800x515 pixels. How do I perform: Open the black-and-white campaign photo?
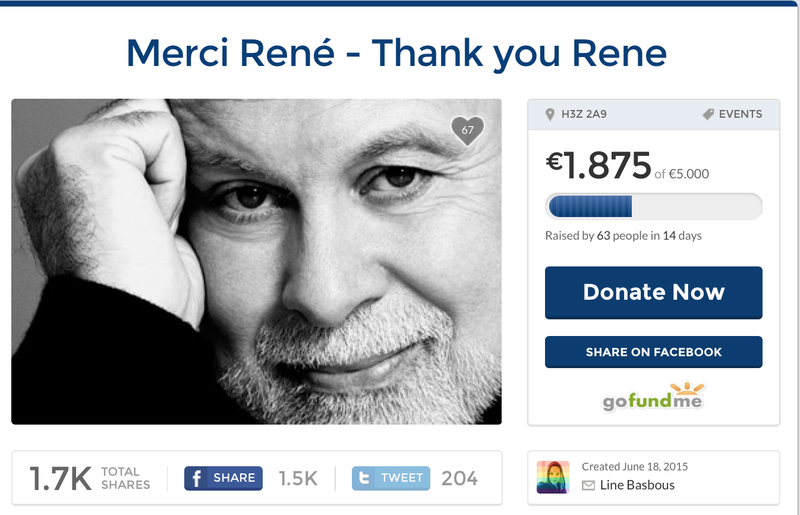[256, 262]
